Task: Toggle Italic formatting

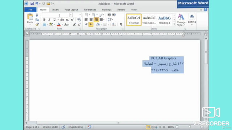Action: tap(49, 20)
